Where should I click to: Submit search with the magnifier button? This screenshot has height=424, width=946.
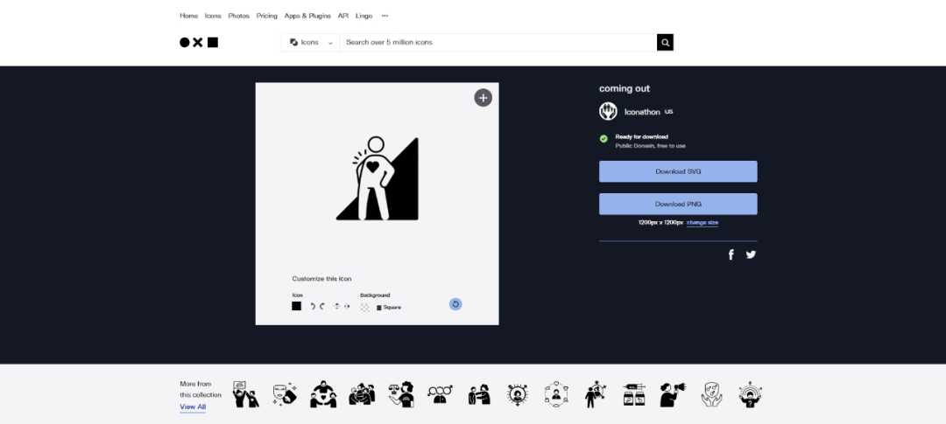pyautogui.click(x=665, y=42)
